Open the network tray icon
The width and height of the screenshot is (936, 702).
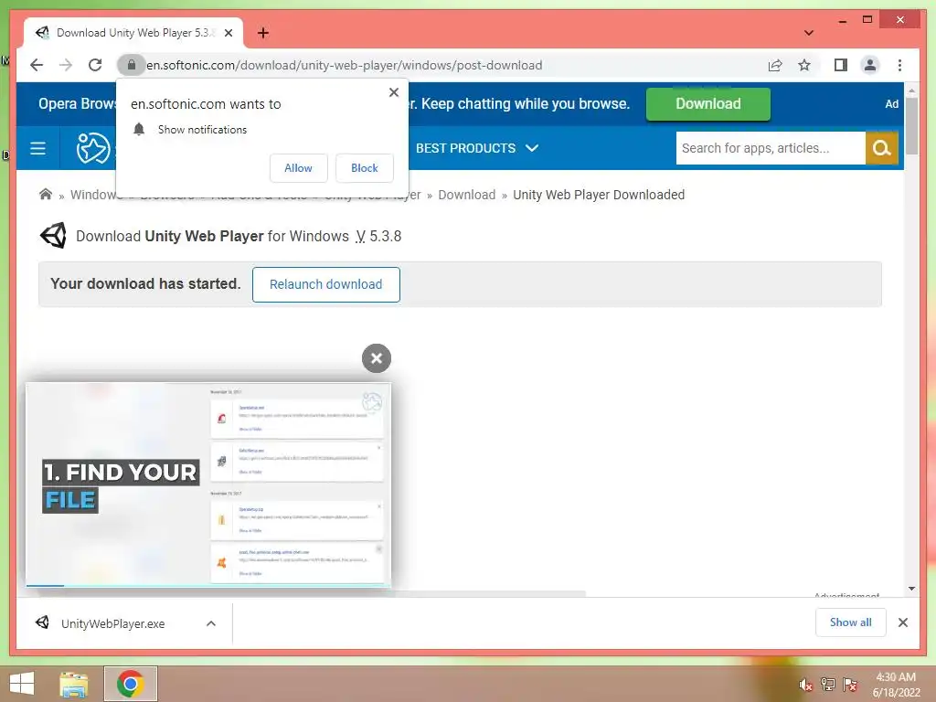pos(828,685)
